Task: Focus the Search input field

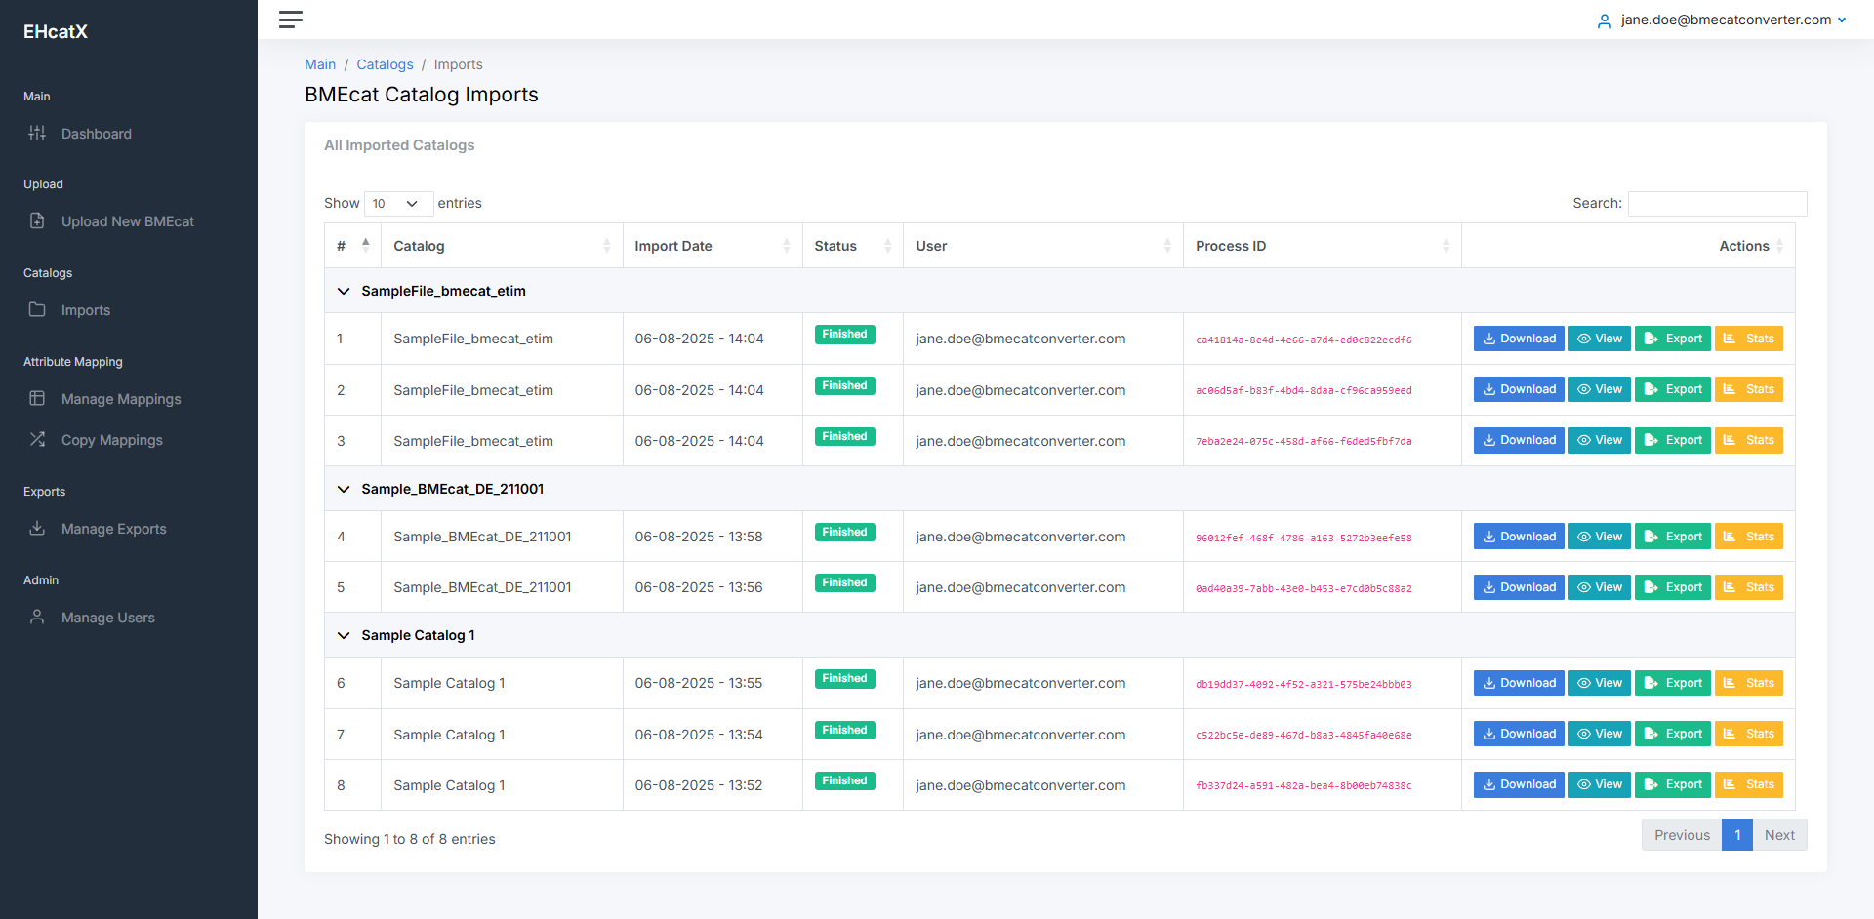Action: click(x=1717, y=204)
